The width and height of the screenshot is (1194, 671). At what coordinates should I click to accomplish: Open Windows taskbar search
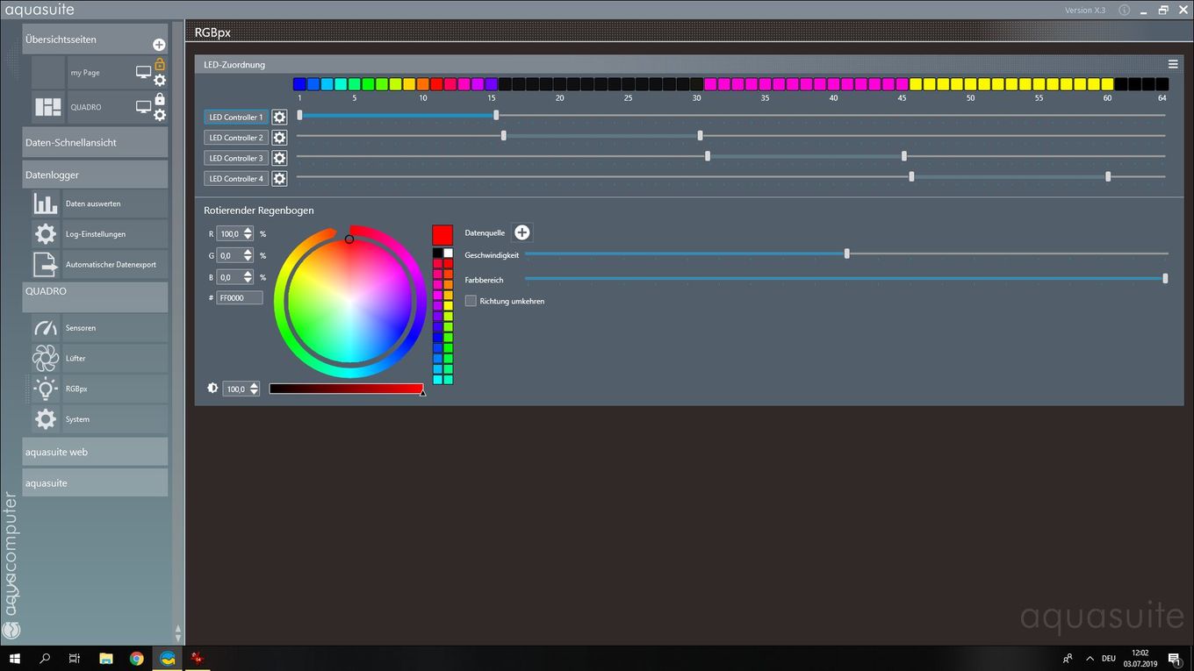(x=45, y=658)
